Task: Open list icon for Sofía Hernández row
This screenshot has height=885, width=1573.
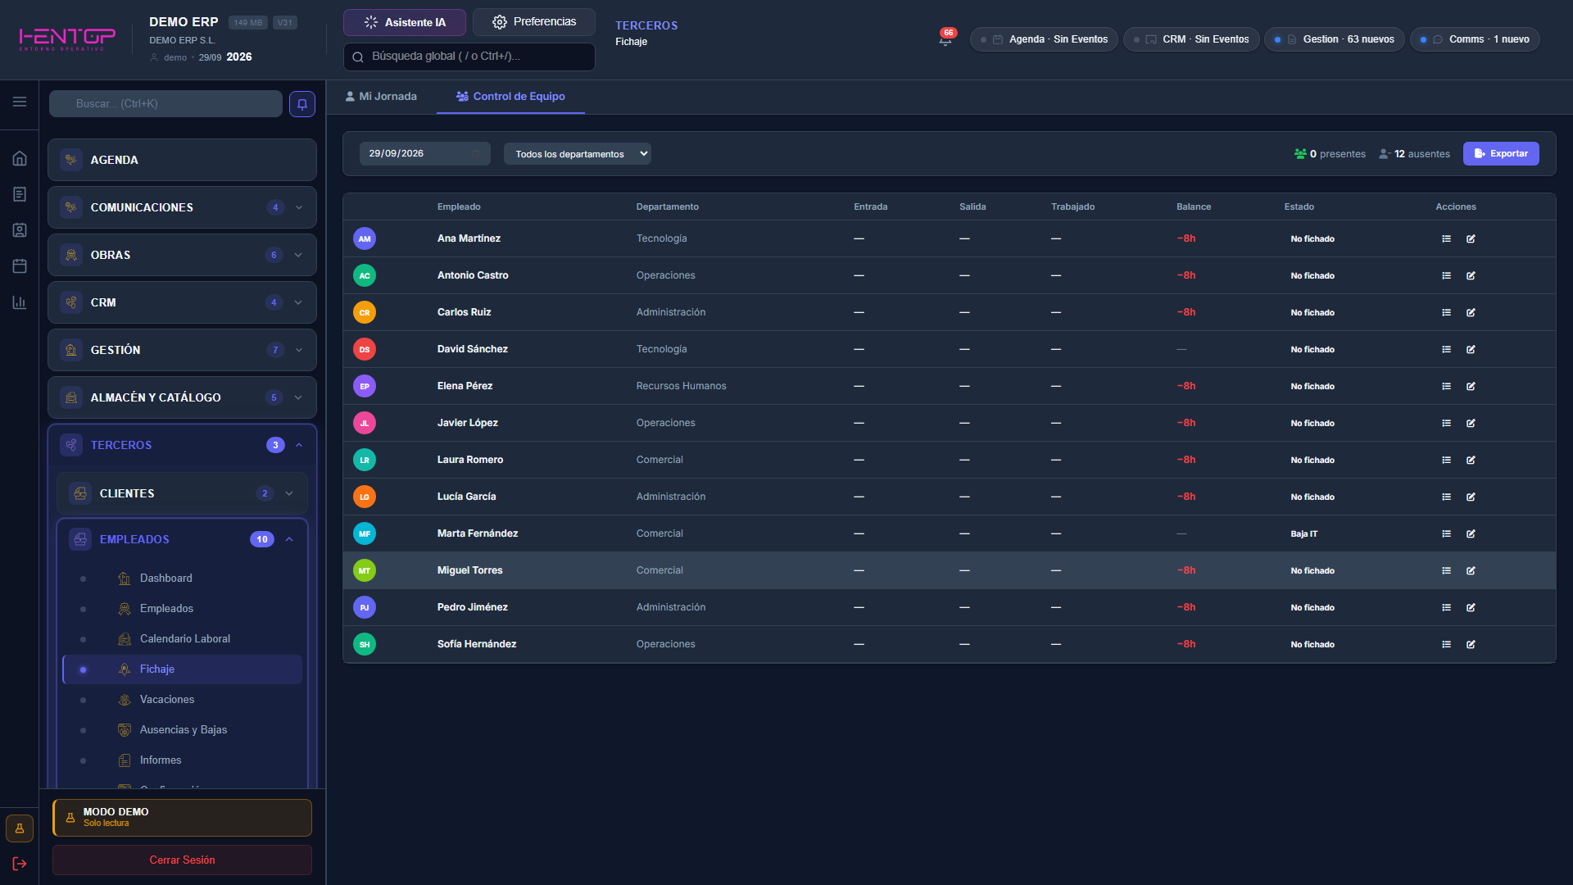Action: (1446, 644)
